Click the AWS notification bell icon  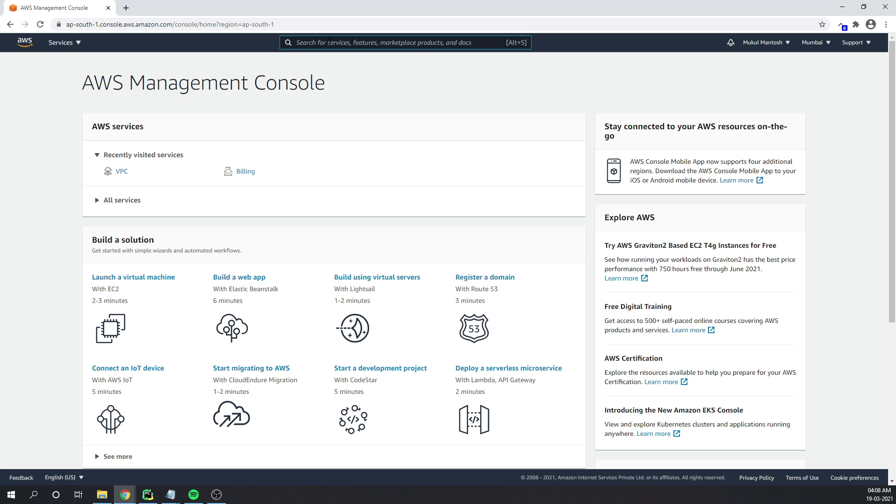click(731, 42)
